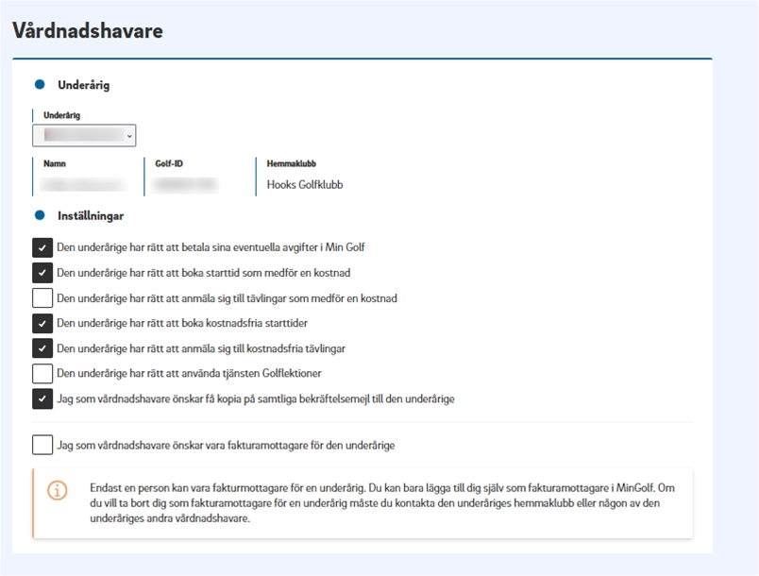
Task: Enable anmäla sig till tävlingar med kostnad
Action: [x=42, y=298]
